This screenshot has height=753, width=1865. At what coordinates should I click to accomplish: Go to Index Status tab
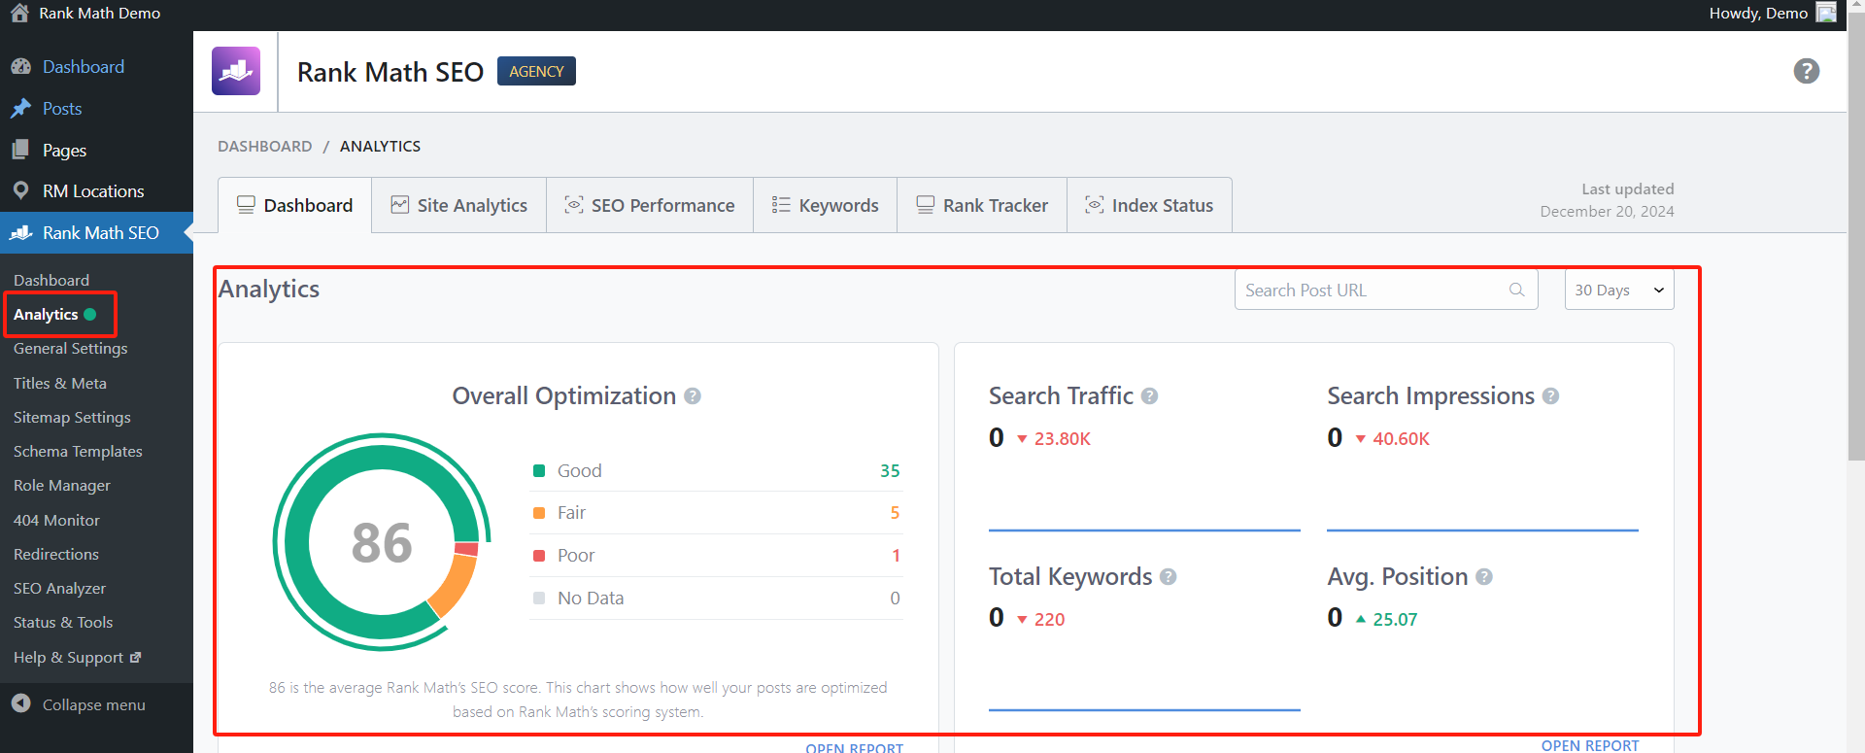point(1149,205)
